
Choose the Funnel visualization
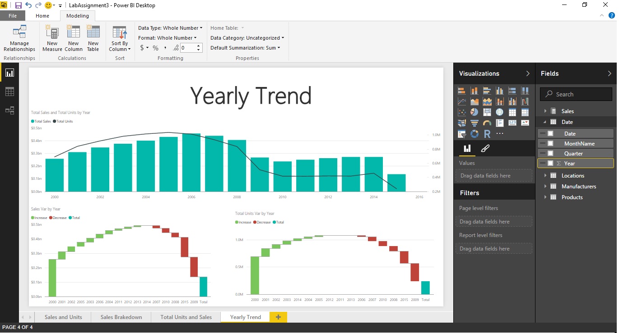(x=475, y=123)
